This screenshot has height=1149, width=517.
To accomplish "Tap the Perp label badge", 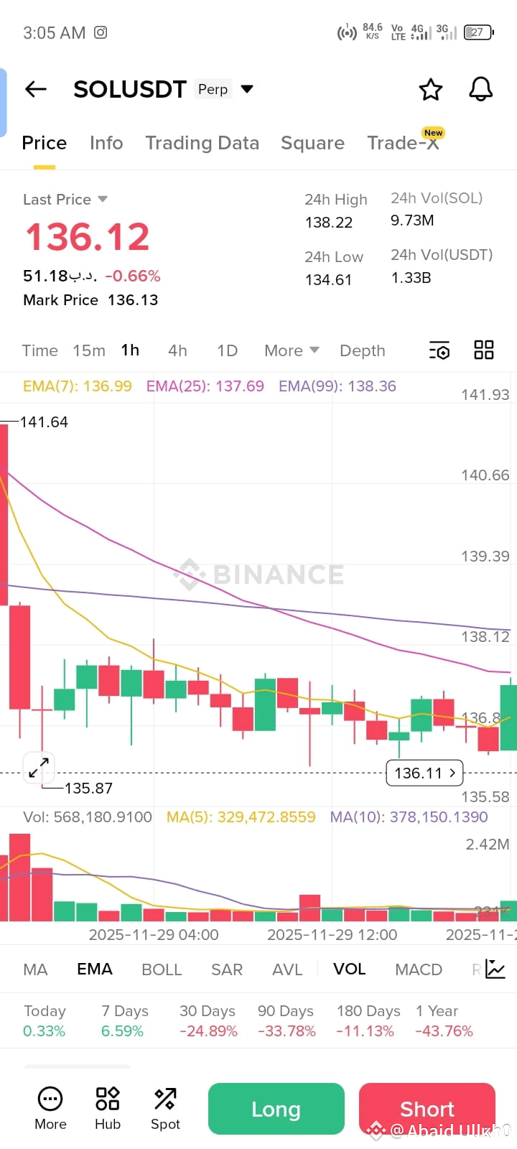I will click(213, 89).
